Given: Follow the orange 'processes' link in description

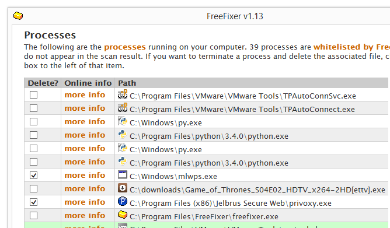Looking at the screenshot, I should pyautogui.click(x=125, y=47).
